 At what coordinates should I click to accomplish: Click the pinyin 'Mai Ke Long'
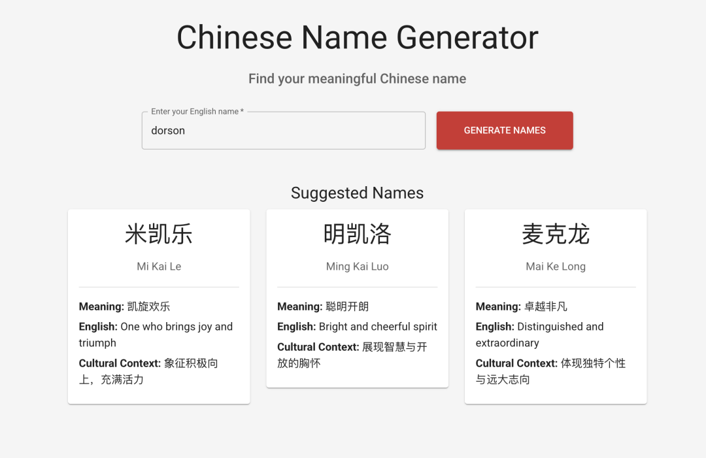point(555,266)
